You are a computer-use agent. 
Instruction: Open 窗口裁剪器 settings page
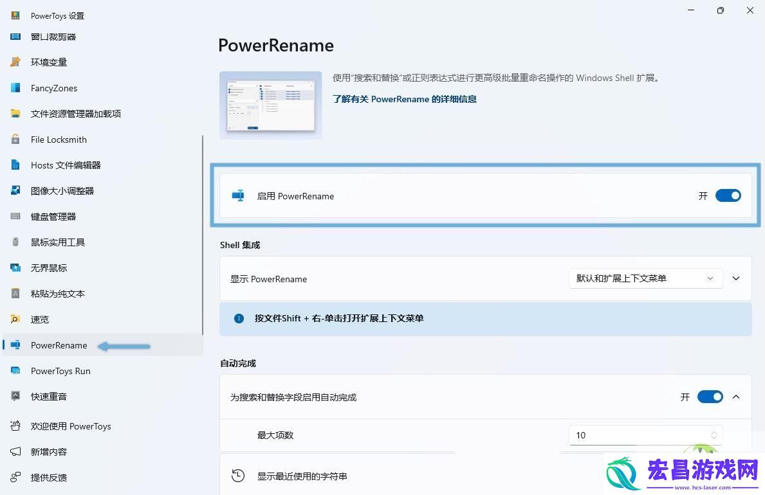[53, 37]
